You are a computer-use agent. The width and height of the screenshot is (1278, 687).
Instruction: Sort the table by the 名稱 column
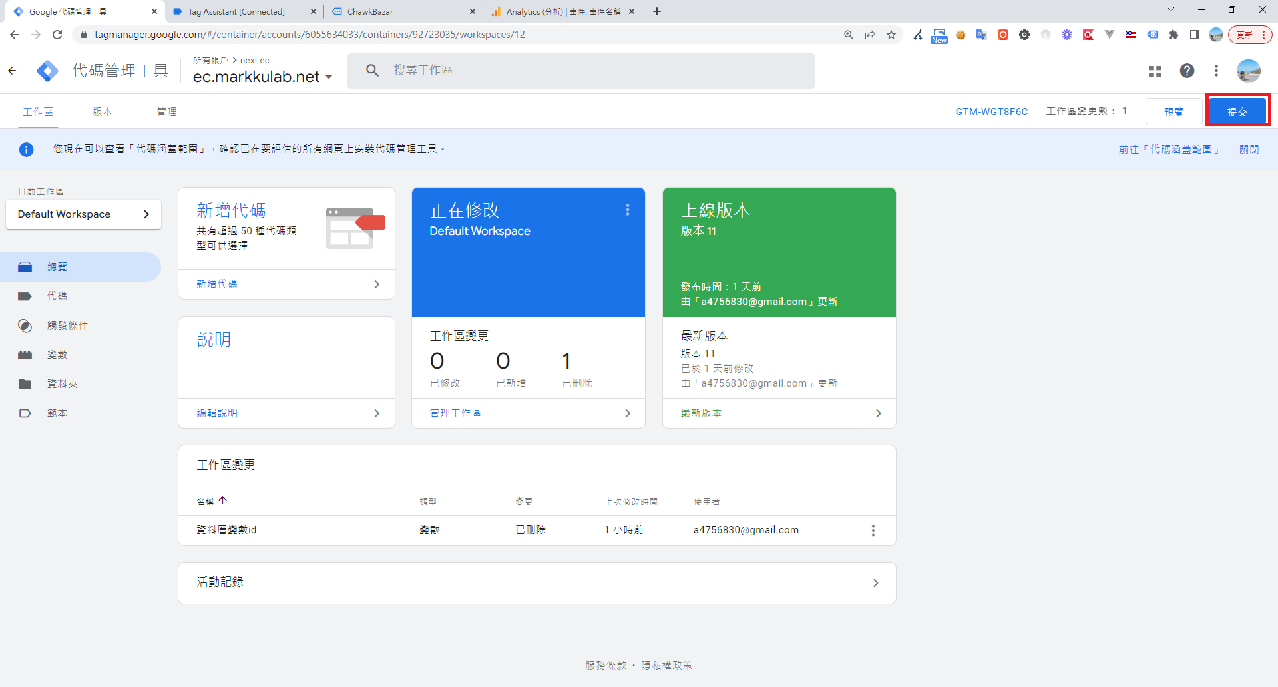click(x=206, y=501)
